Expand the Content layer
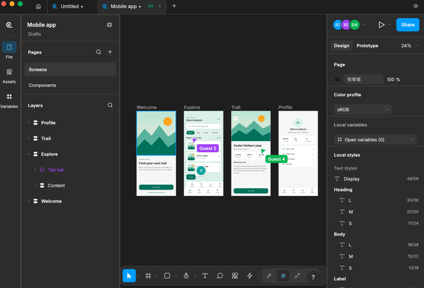The image size is (424, 288). (x=35, y=185)
